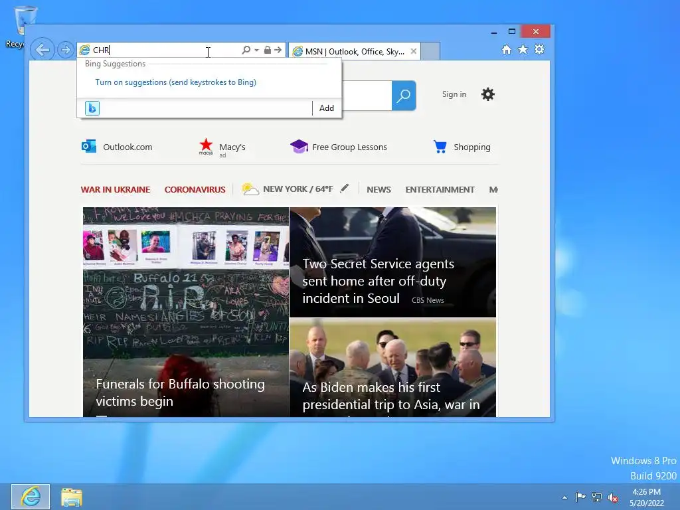Open Internet Explorer Tools gear menu
The image size is (680, 510).
[x=539, y=49]
